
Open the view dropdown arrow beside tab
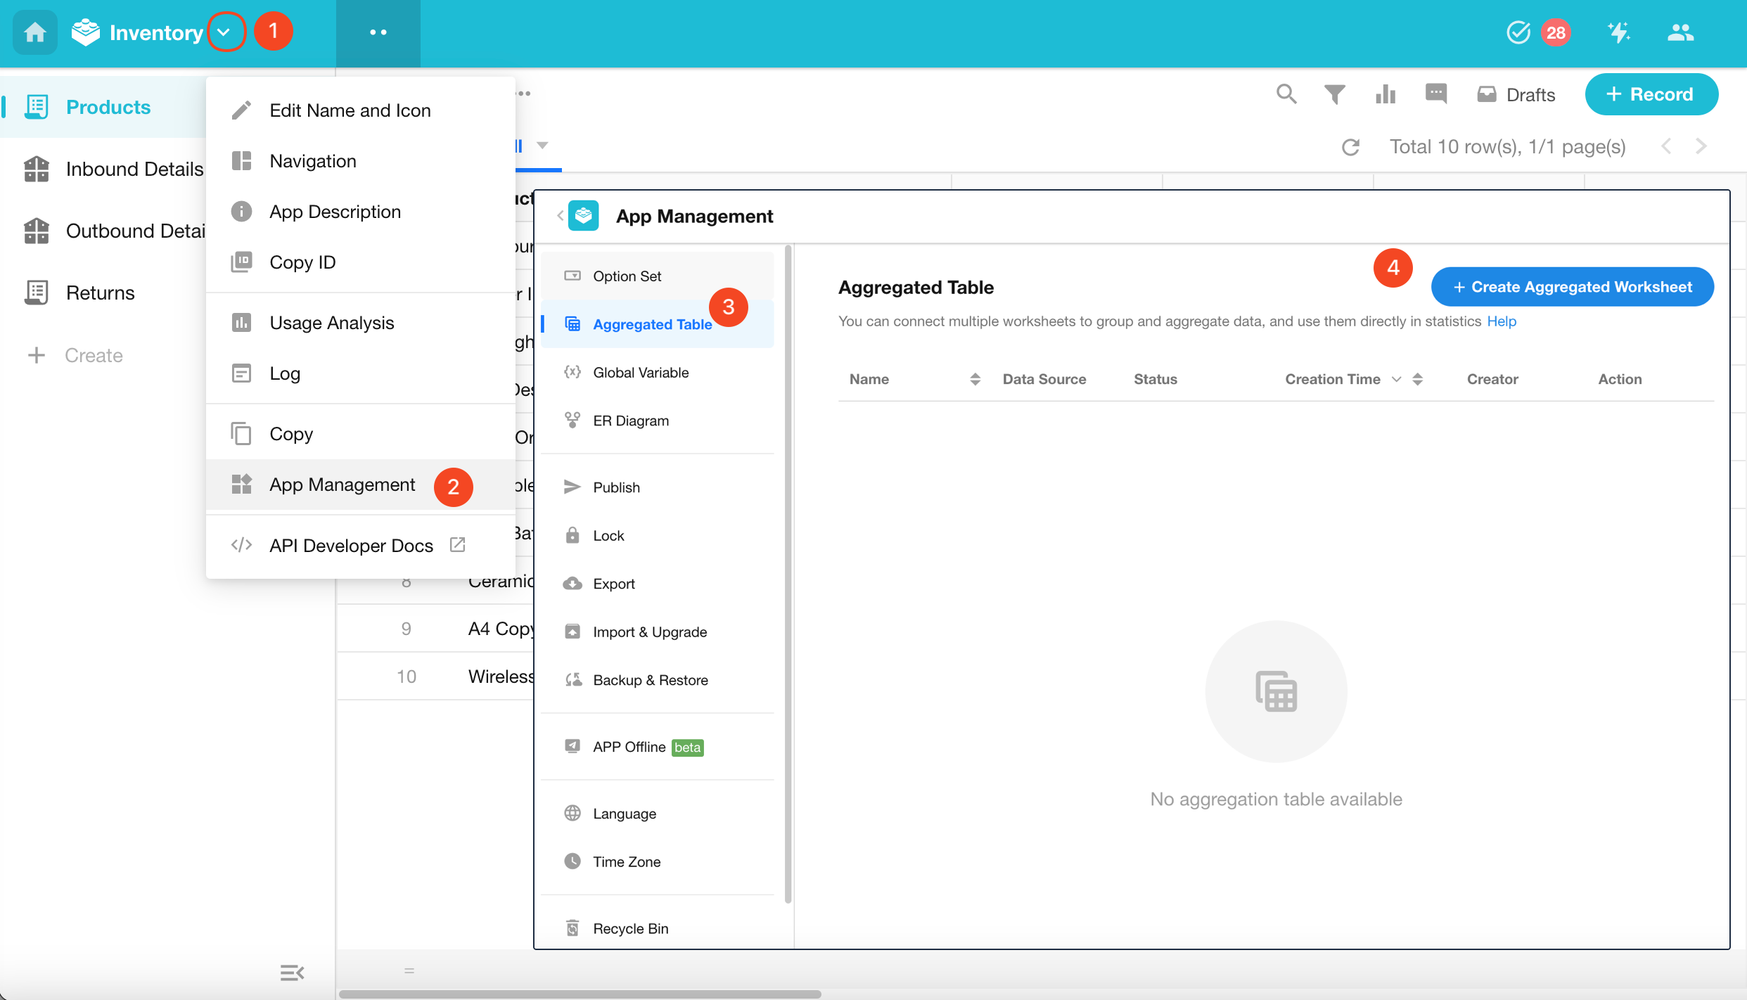click(x=542, y=146)
